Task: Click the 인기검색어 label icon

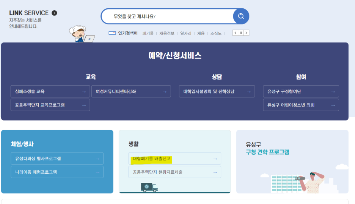Action: coord(112,33)
